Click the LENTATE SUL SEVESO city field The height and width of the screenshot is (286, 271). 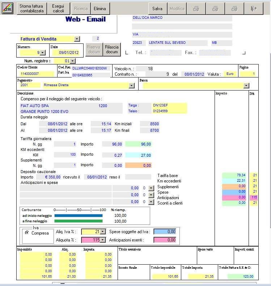[178, 43]
